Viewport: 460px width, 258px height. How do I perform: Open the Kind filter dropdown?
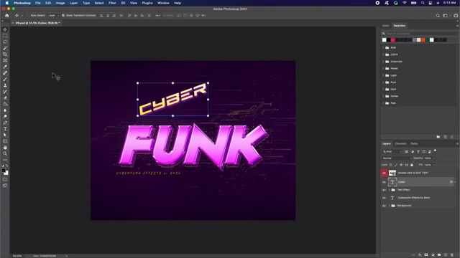(x=392, y=151)
